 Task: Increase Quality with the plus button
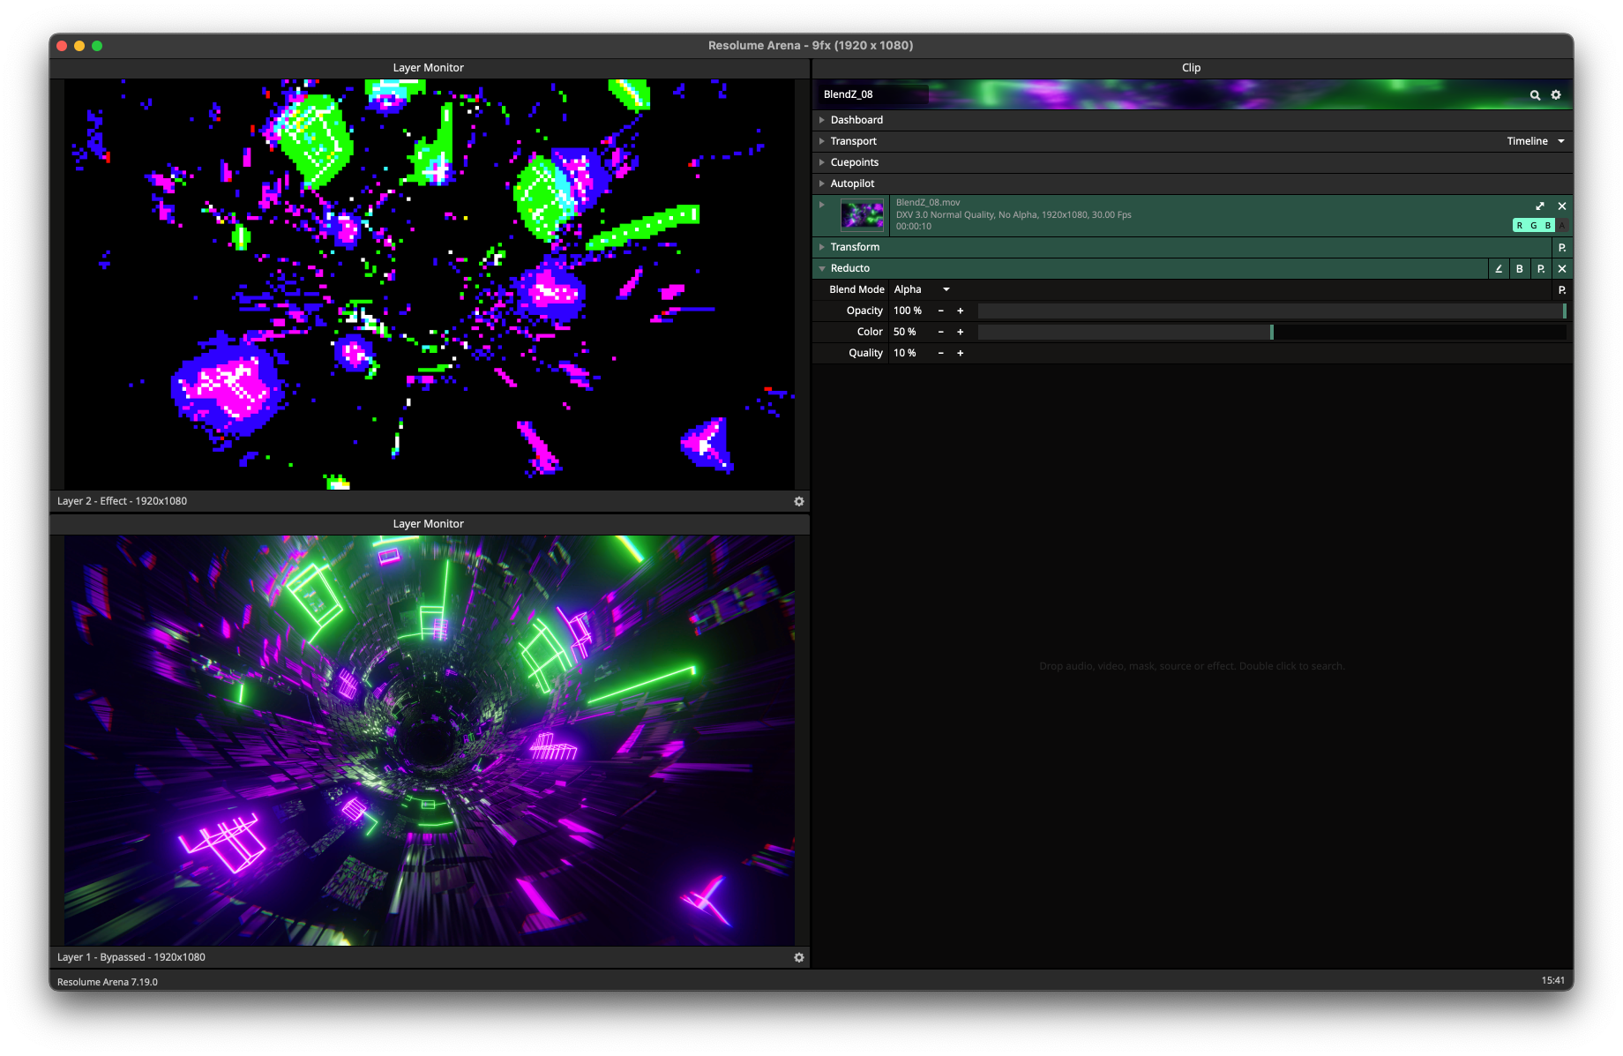[x=961, y=353]
